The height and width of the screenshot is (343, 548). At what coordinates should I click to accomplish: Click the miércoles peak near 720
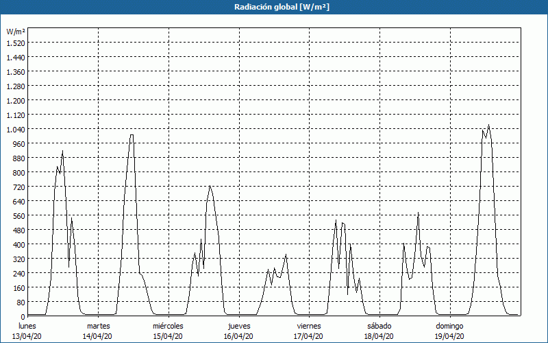point(210,187)
